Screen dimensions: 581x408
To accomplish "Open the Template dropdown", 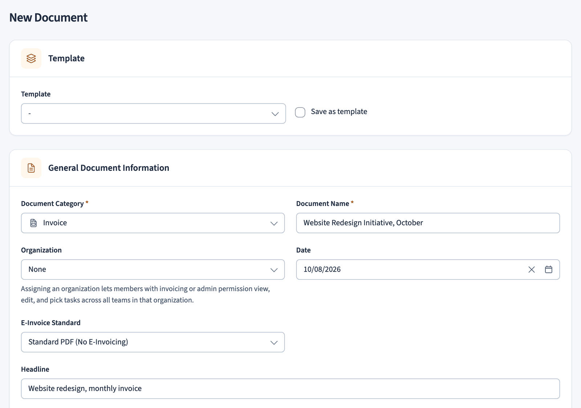I will [153, 114].
